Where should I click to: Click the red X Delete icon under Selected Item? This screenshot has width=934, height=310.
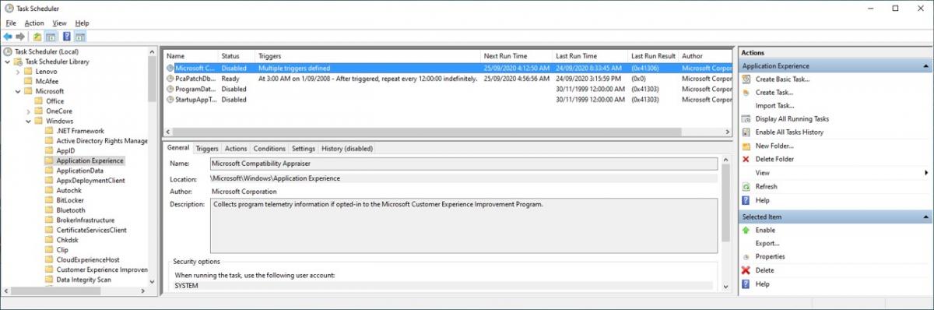click(746, 270)
